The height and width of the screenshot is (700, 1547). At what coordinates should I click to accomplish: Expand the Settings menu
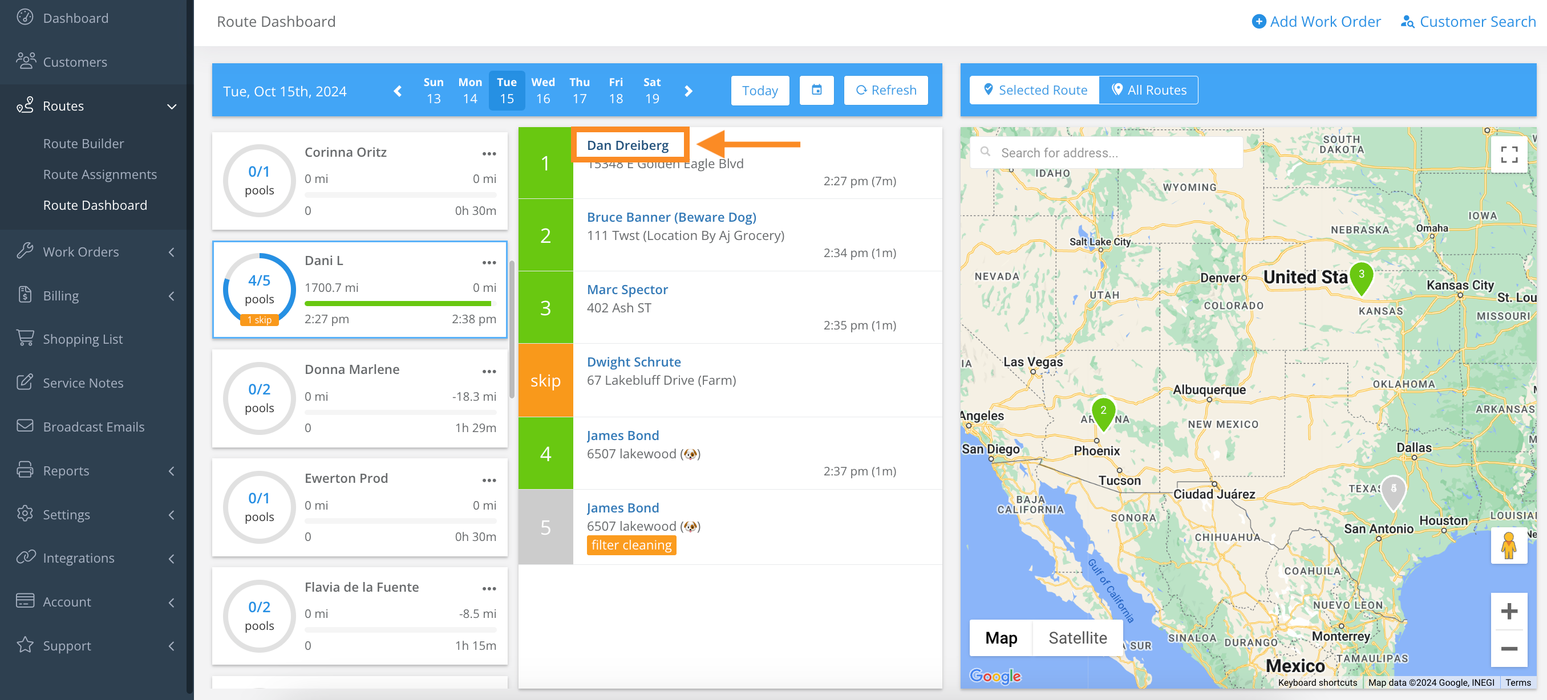coord(172,515)
